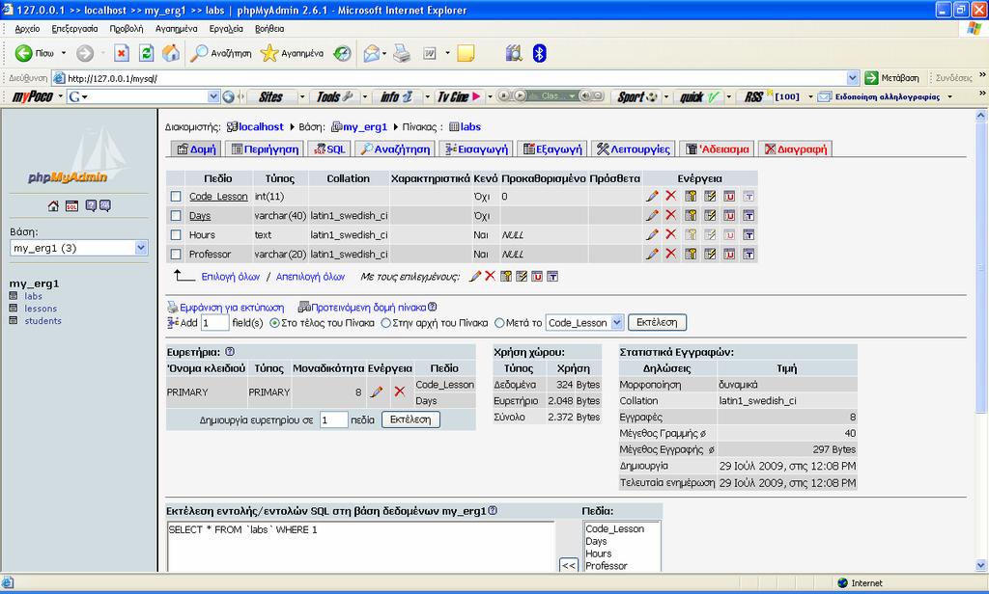Viewport: 989px width, 594px height.
Task: Go to the IE Home icon
Action: tap(170, 54)
